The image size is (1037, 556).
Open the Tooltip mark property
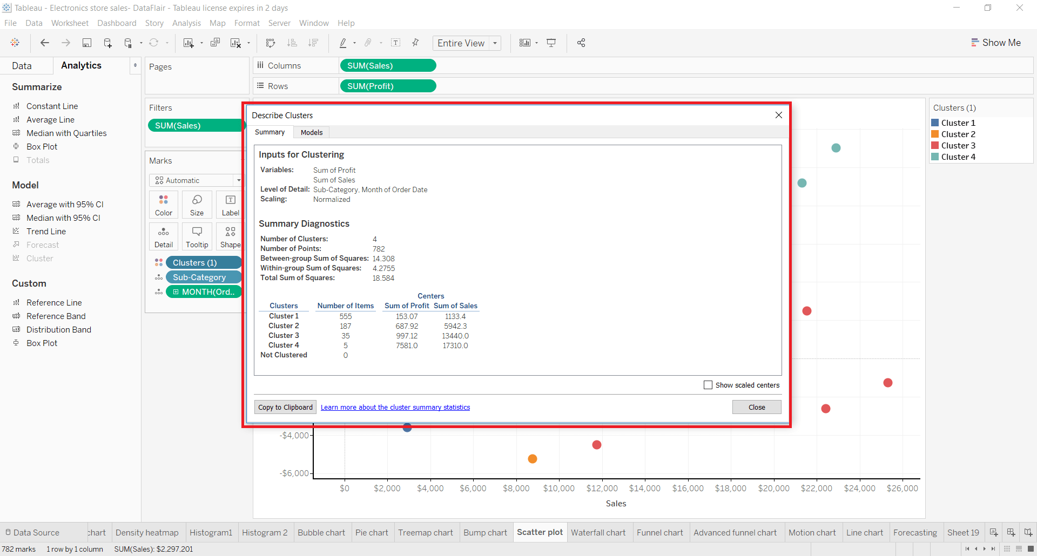tap(197, 236)
